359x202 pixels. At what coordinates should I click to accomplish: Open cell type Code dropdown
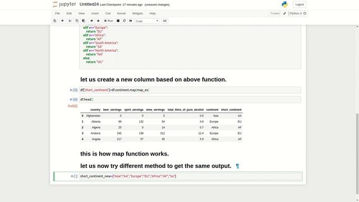click(x=147, y=21)
